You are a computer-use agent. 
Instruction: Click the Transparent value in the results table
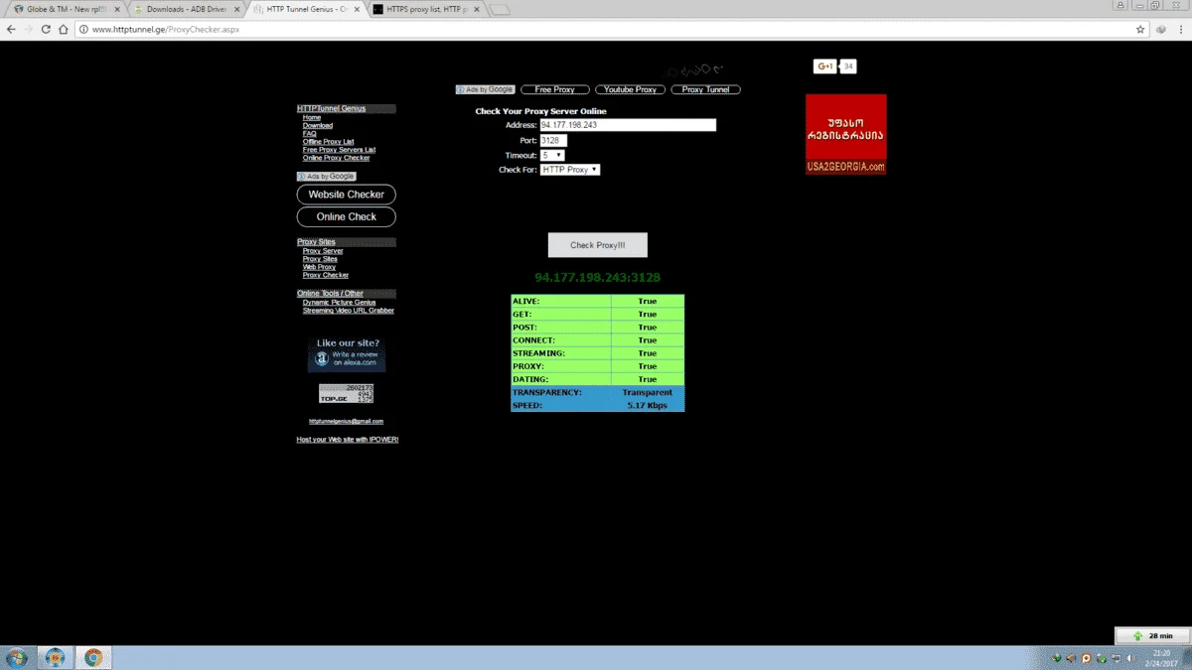648,392
